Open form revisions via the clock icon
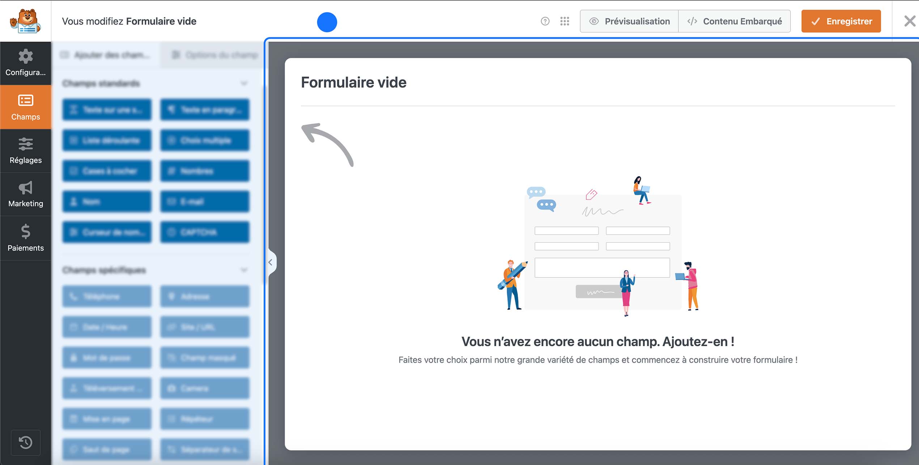Screen dimensions: 919x465 click(x=25, y=442)
